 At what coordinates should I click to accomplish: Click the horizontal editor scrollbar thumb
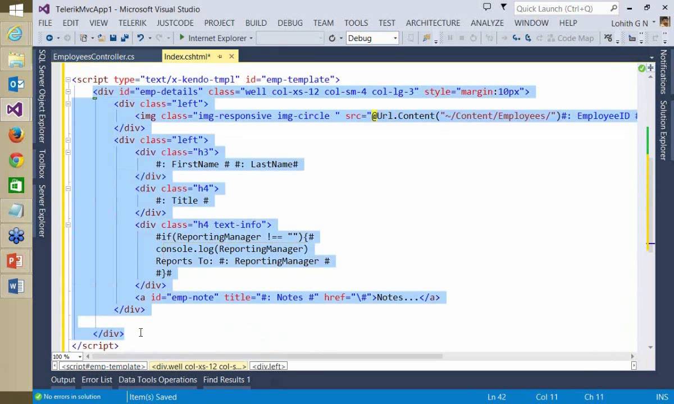(267, 356)
